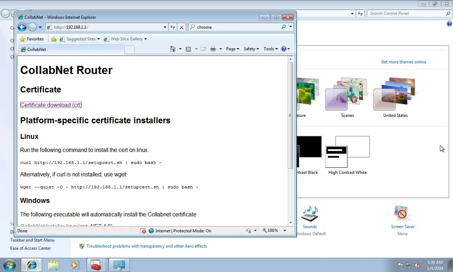Click the Control Panel taskbar icon

click(x=119, y=265)
